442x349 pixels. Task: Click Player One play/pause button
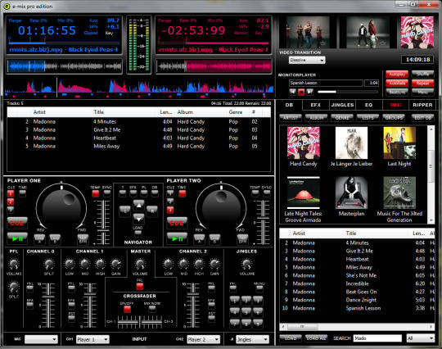click(x=17, y=238)
